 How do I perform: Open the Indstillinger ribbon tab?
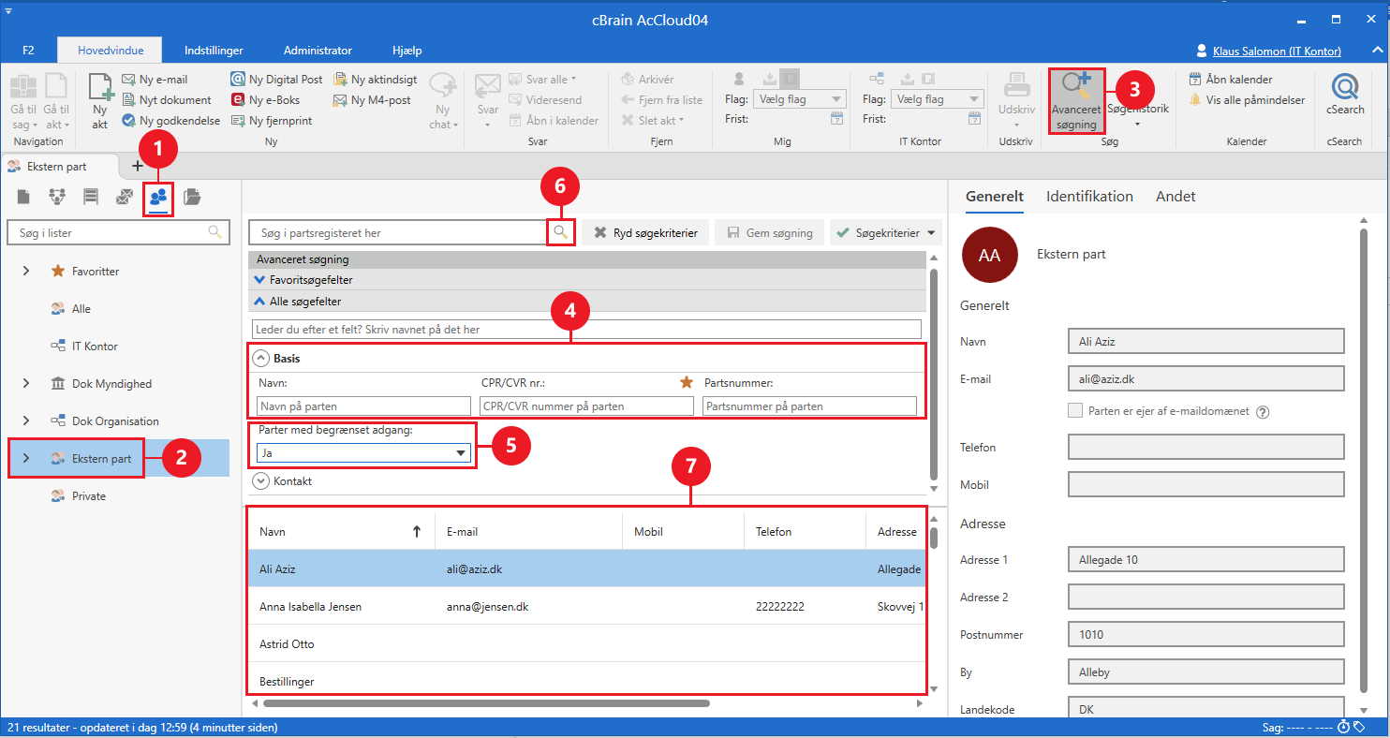click(x=214, y=51)
